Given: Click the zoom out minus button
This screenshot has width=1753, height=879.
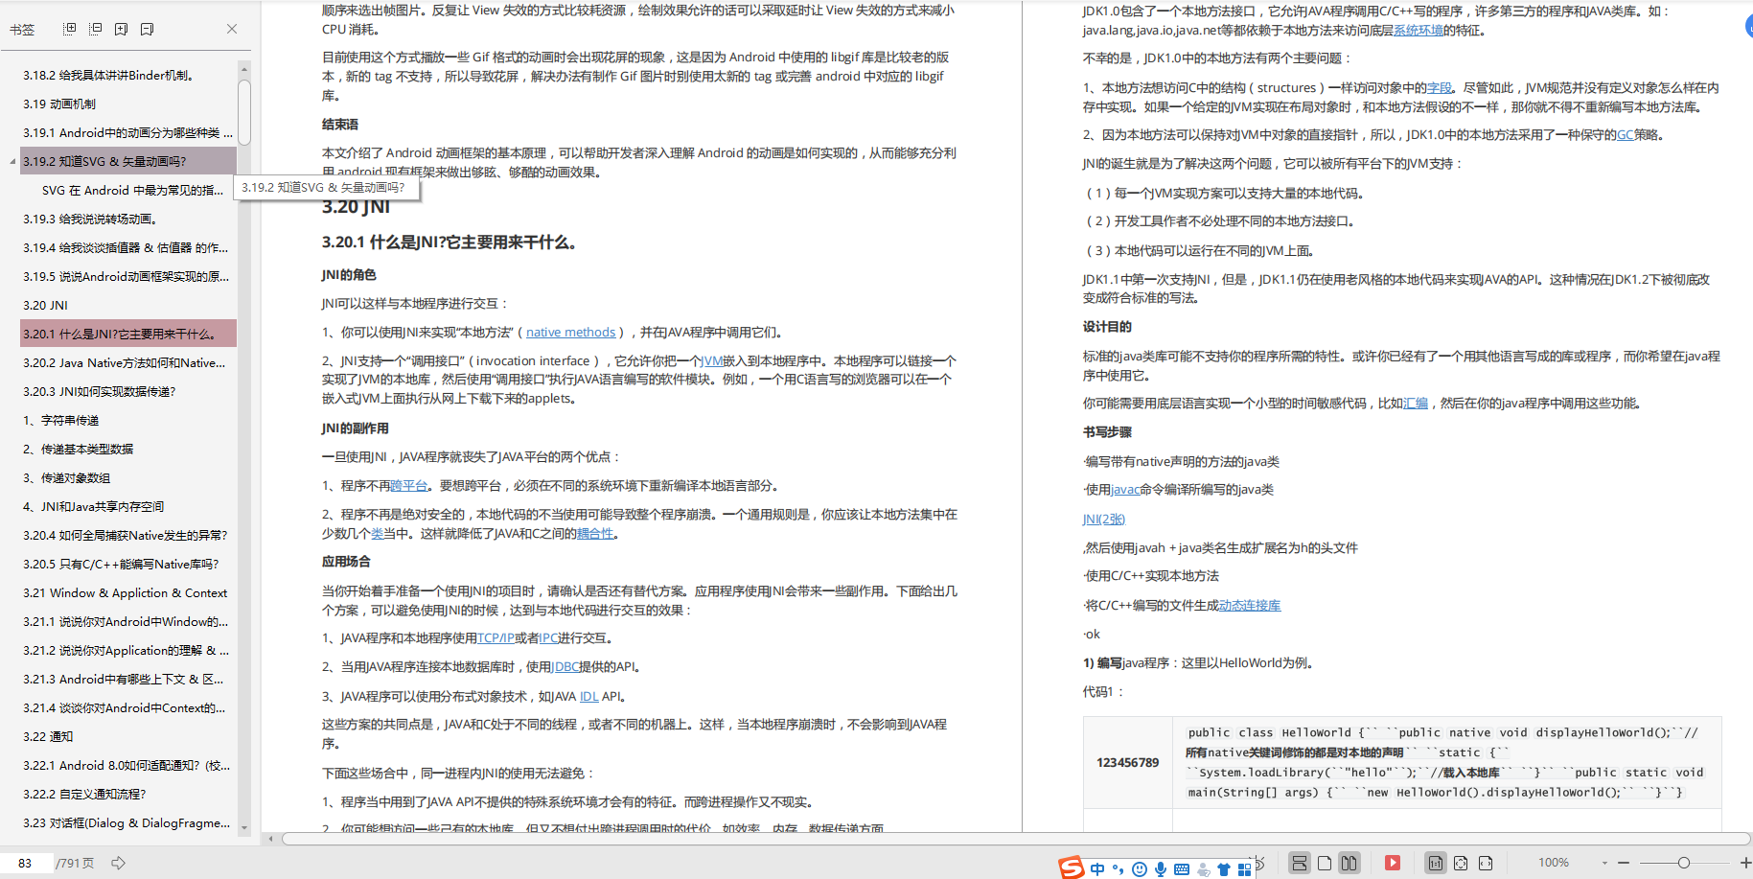Looking at the screenshot, I should [x=1624, y=863].
